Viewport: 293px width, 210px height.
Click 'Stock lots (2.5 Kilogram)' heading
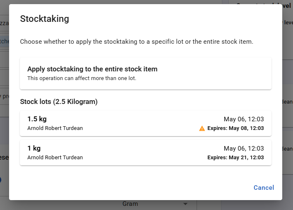pyautogui.click(x=59, y=102)
